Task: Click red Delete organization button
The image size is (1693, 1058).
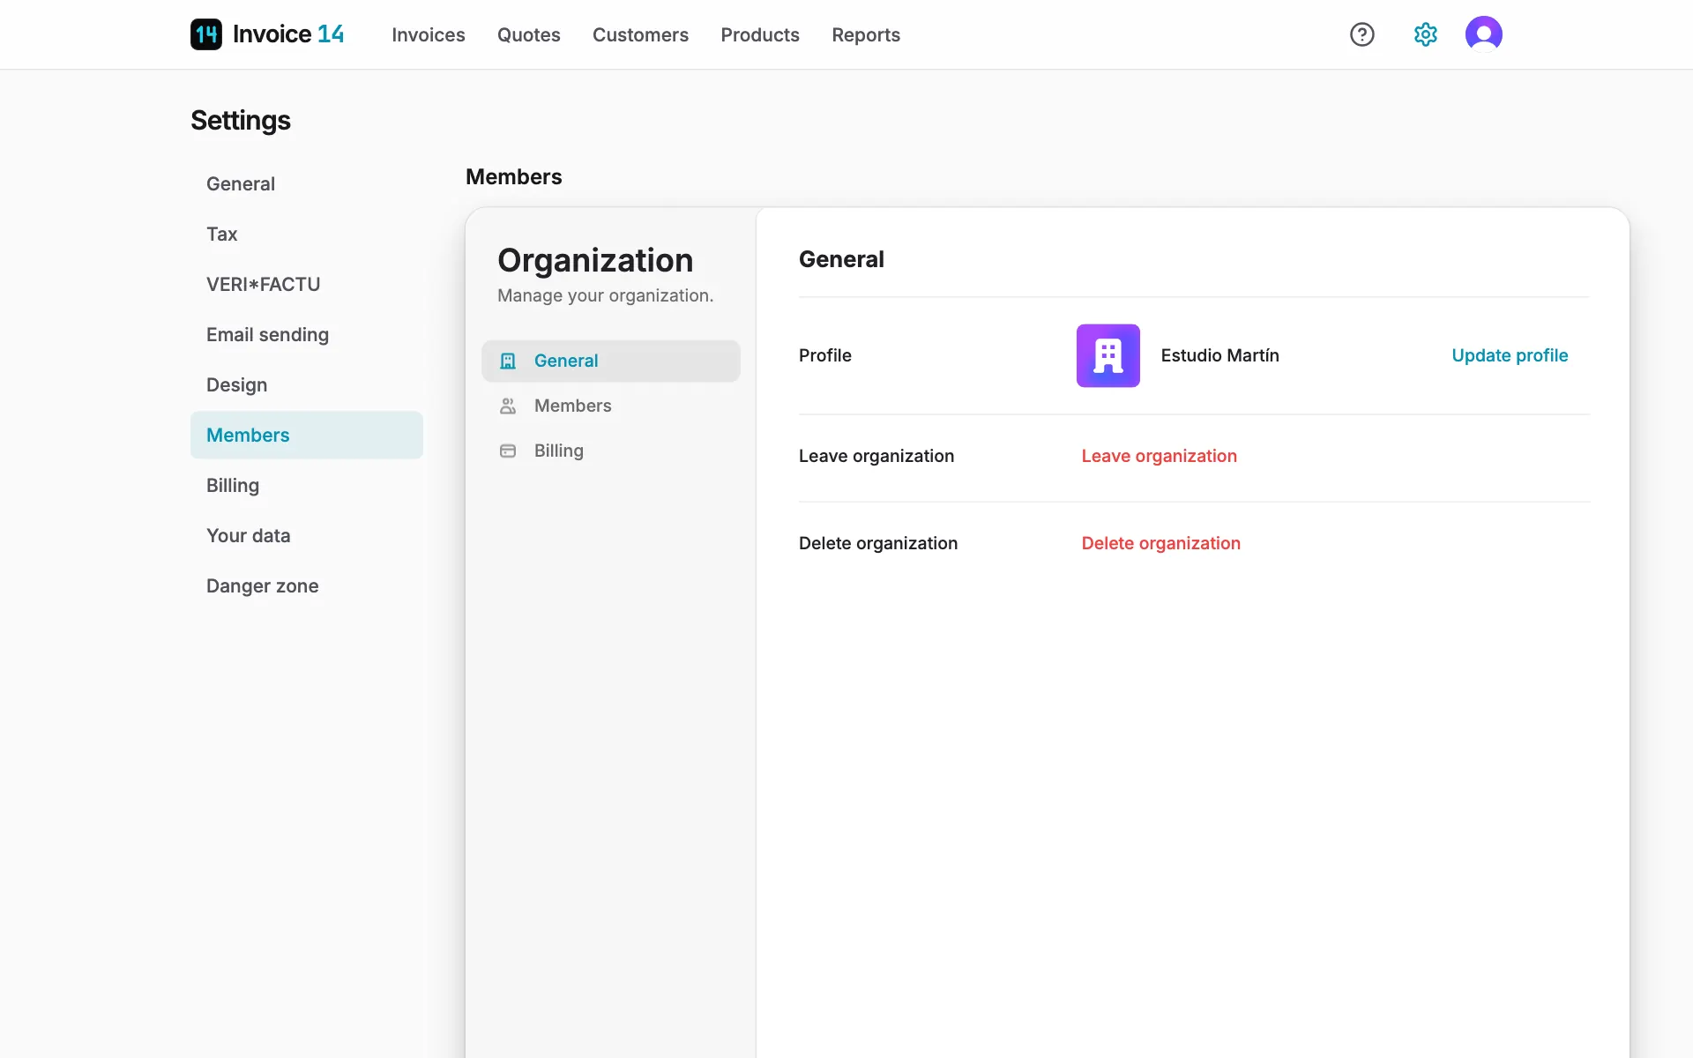Action: pyautogui.click(x=1160, y=543)
